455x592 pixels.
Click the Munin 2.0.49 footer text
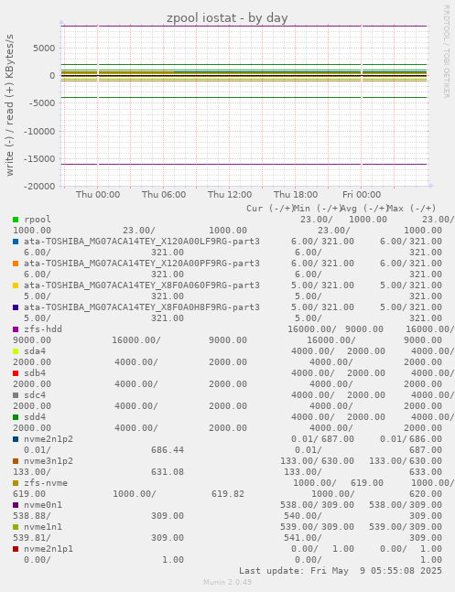pyautogui.click(x=227, y=582)
